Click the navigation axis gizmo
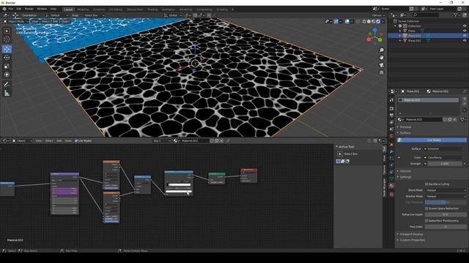469x263 pixels. 374,37
